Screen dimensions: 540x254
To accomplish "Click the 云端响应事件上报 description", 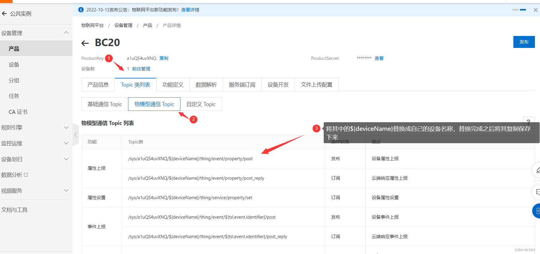I will pyautogui.click(x=390, y=237).
